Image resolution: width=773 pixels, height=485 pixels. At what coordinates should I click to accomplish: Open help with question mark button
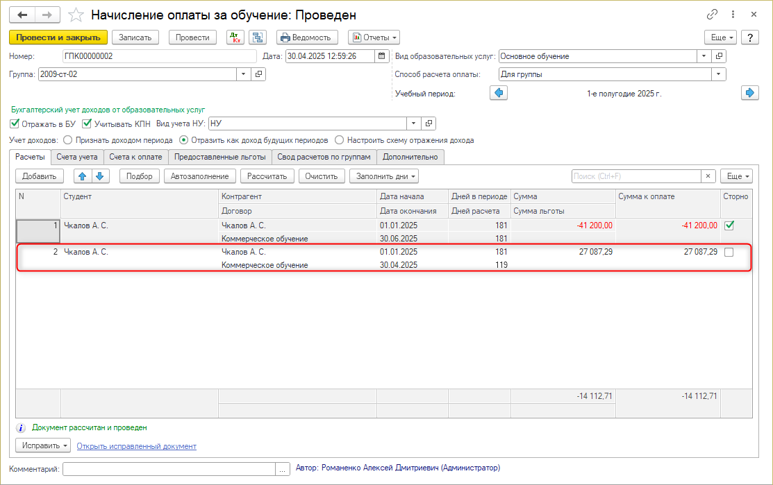coord(750,37)
